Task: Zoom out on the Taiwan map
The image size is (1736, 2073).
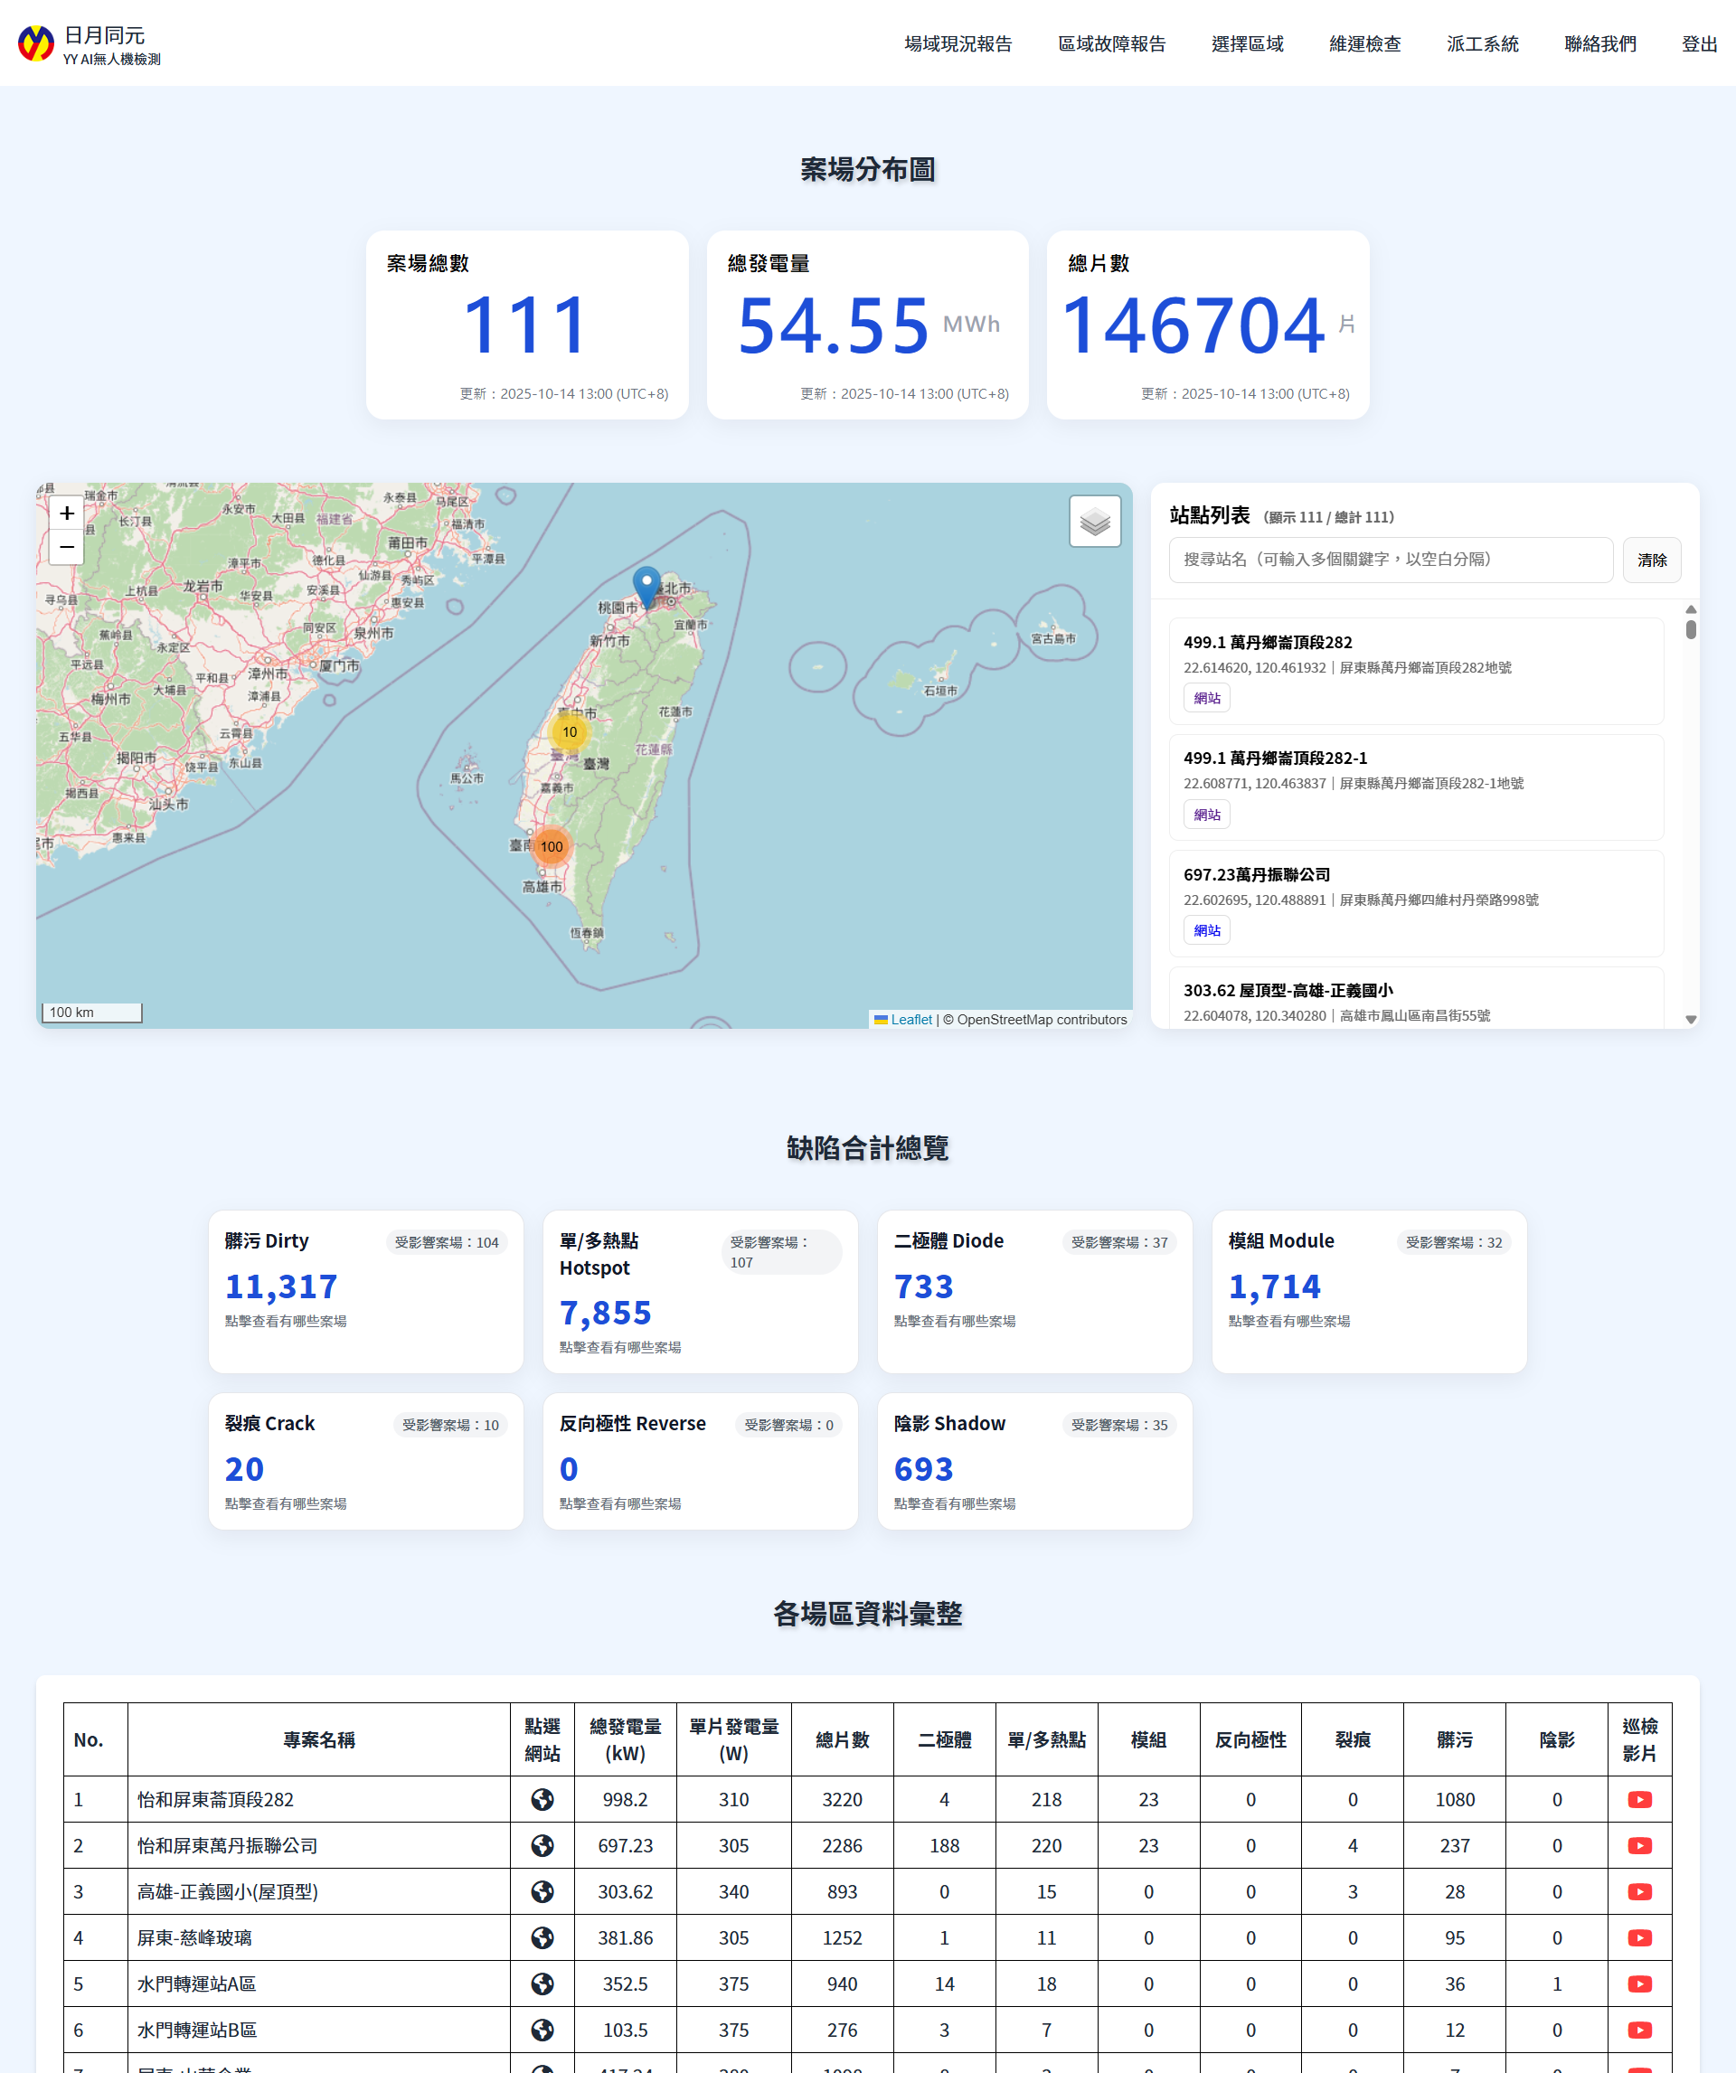Action: pyautogui.click(x=66, y=547)
